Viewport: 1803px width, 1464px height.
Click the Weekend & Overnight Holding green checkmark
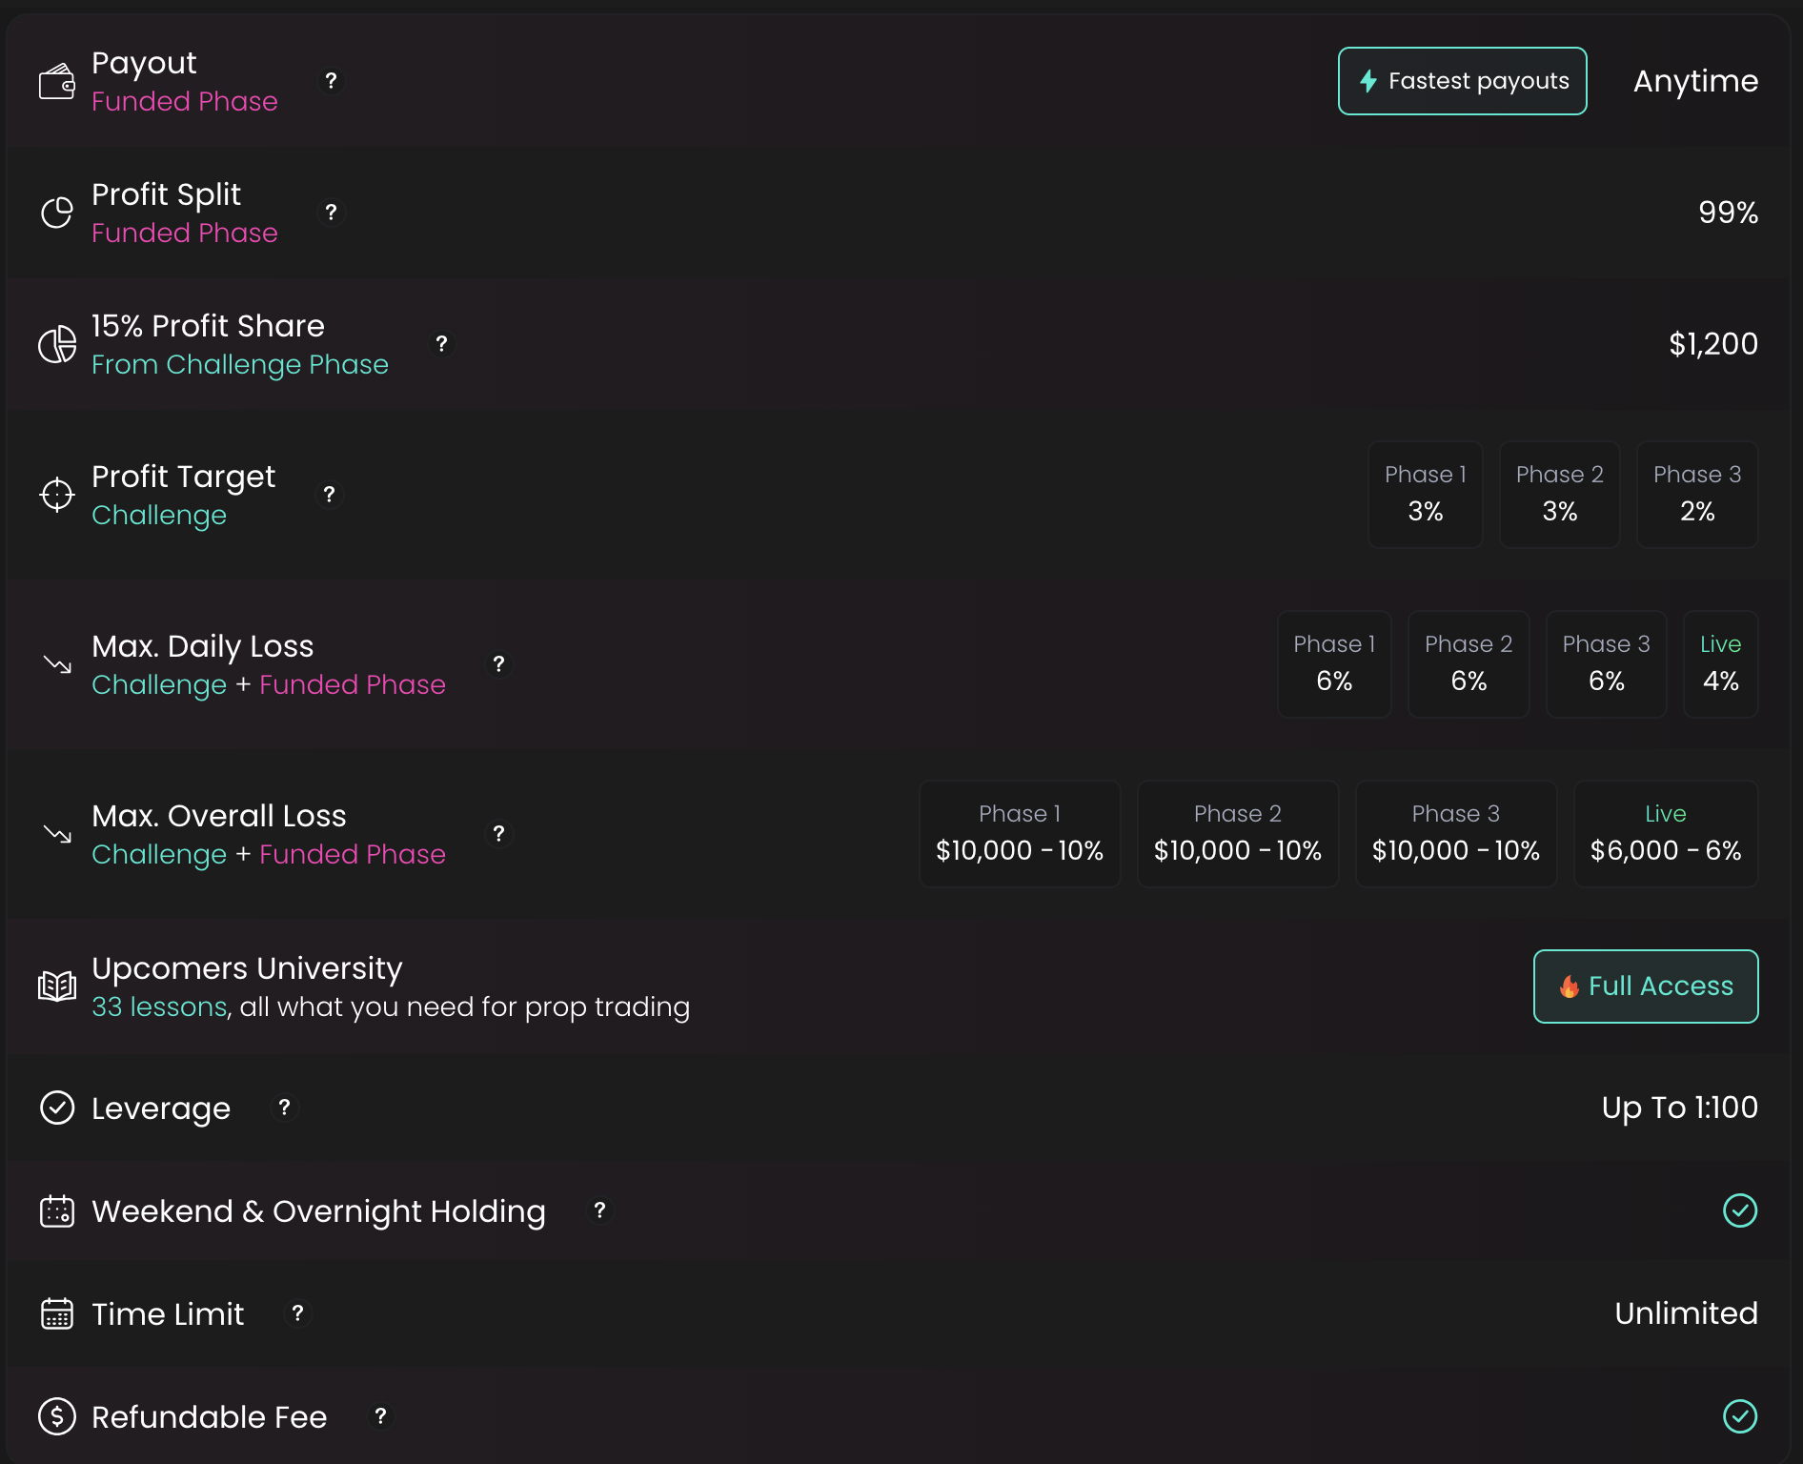[1740, 1210]
